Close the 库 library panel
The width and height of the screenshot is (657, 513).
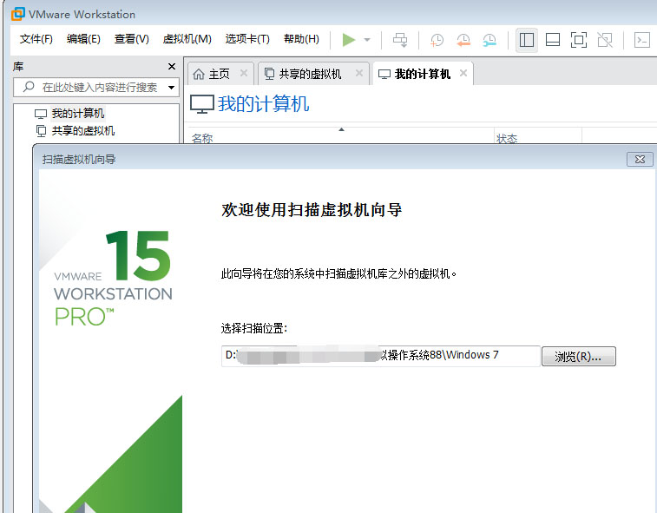pos(171,66)
